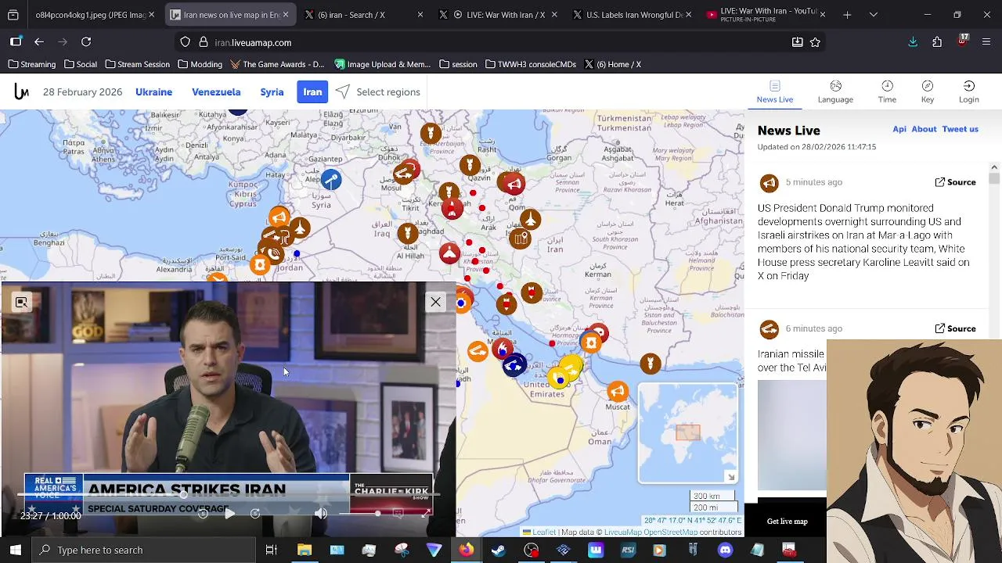Open Source of the 5 minutes ago post
This screenshot has height=563, width=1002.
coord(955,182)
